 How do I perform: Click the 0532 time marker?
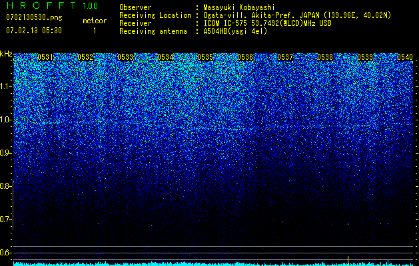pyautogui.click(x=85, y=57)
